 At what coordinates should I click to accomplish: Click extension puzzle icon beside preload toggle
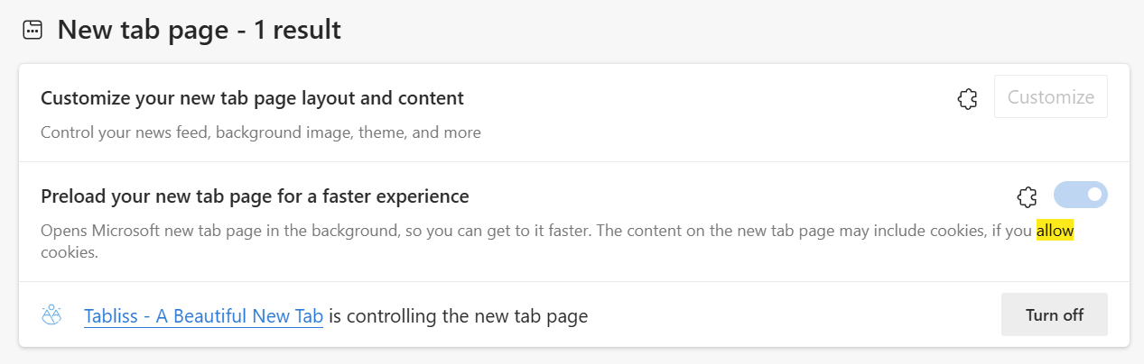pos(1027,196)
